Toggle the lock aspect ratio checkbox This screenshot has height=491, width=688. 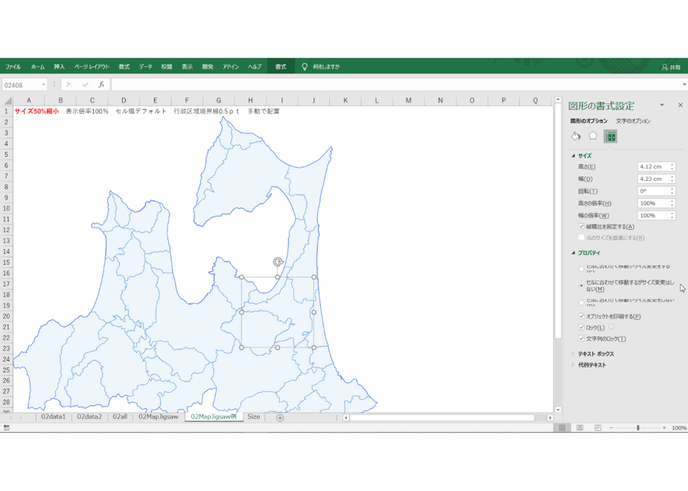pos(582,227)
